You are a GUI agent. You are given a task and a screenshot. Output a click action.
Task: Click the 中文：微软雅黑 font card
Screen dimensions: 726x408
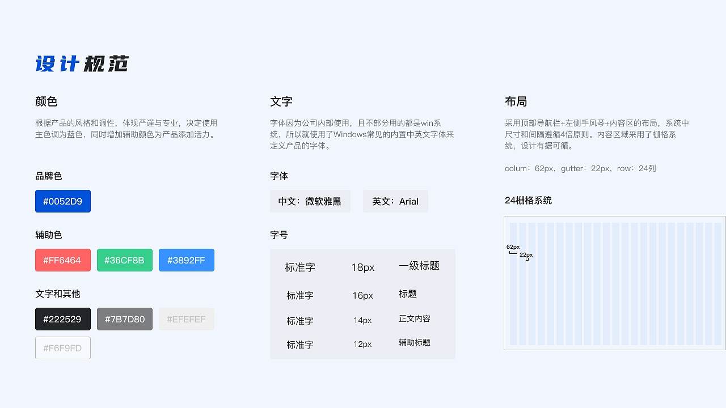[x=310, y=201]
